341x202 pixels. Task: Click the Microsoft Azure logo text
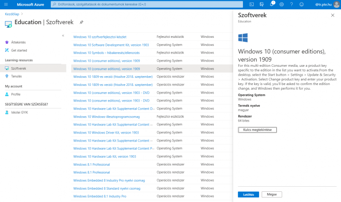point(30,4)
